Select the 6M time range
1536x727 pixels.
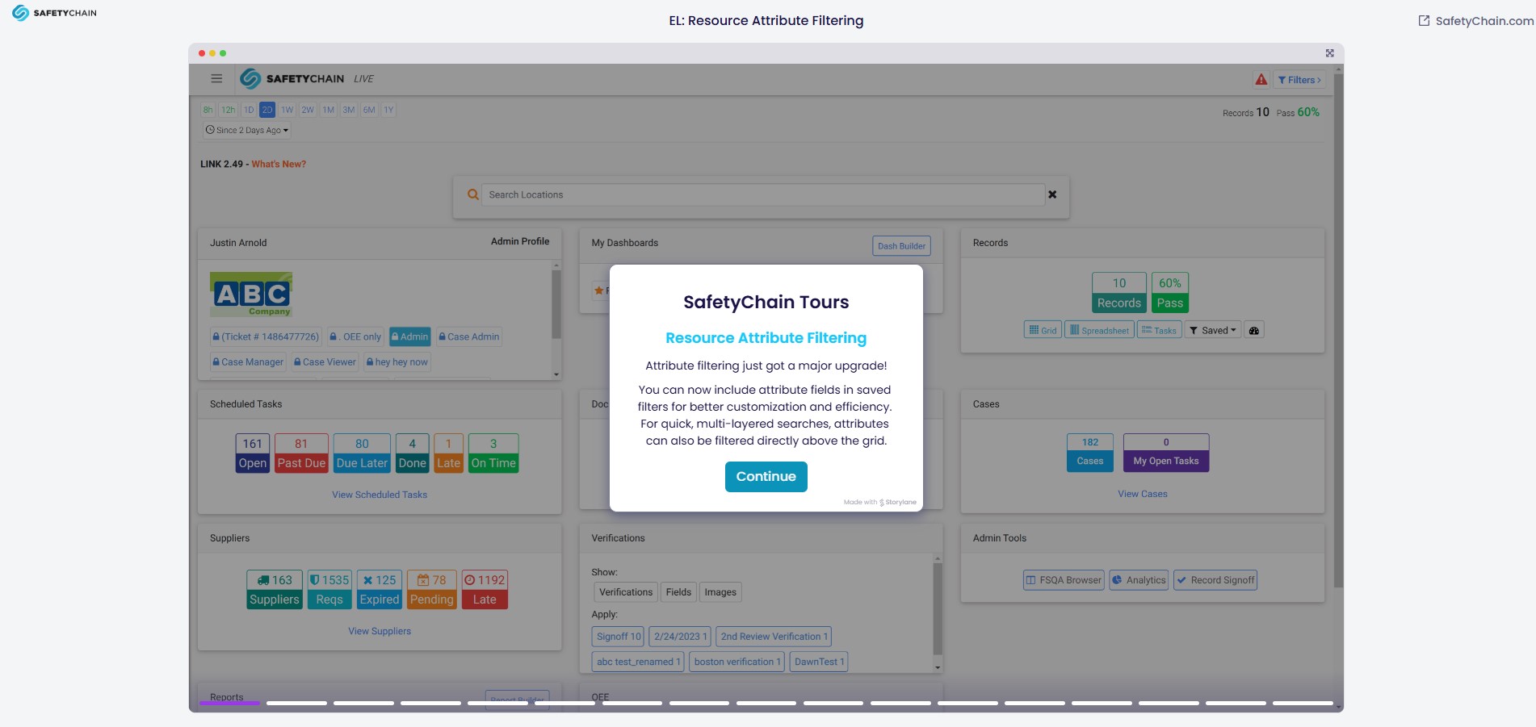[x=369, y=110]
